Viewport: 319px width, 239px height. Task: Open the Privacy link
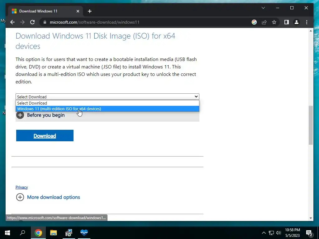tap(21, 187)
